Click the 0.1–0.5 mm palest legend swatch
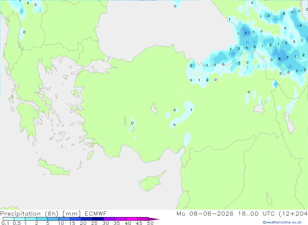The height and width of the screenshot is (225, 308). [8, 219]
